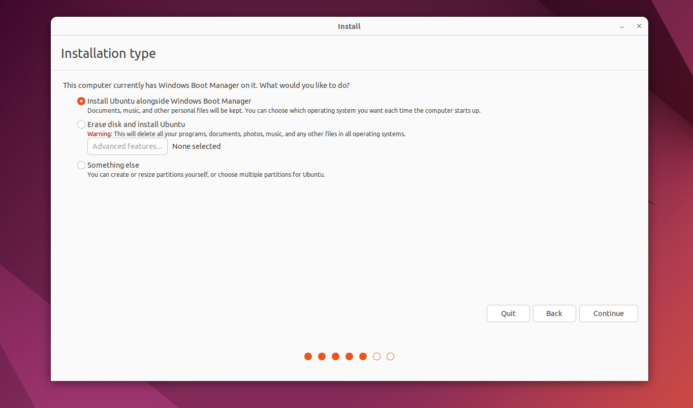Click the first orange progress dot
The image size is (693, 408).
pos(308,356)
